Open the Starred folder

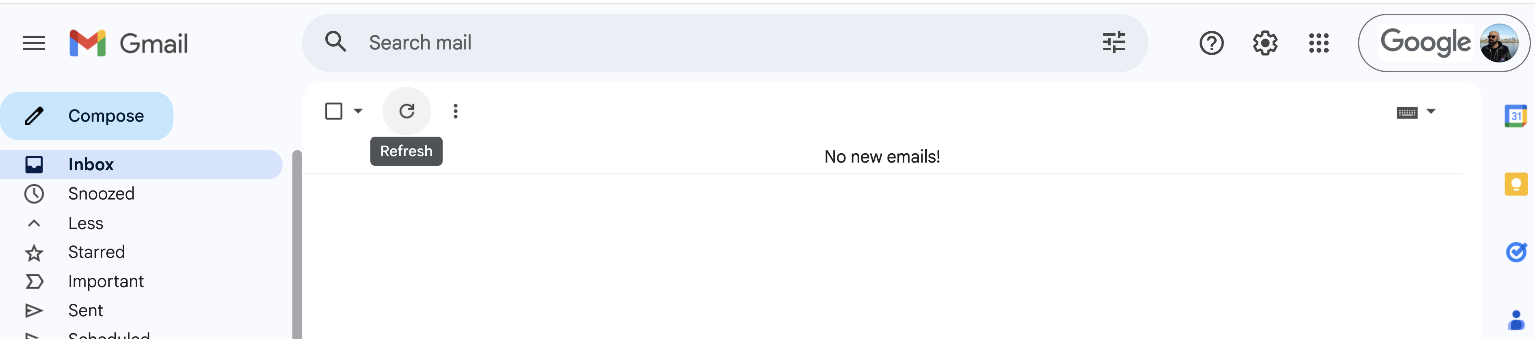click(x=96, y=252)
